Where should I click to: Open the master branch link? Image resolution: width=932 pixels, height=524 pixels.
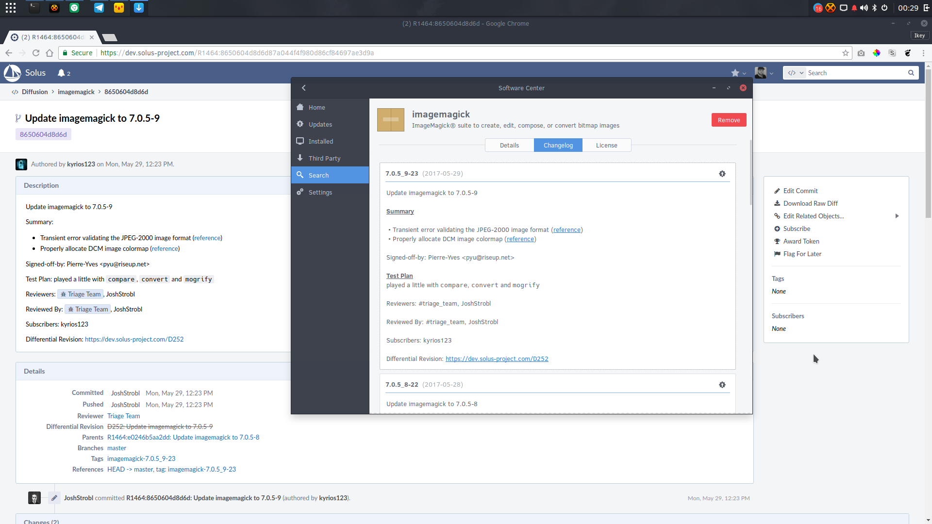(116, 448)
